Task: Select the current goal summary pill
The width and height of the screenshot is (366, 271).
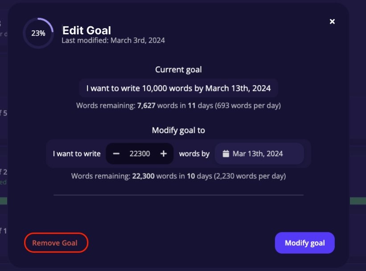Action: (x=178, y=88)
